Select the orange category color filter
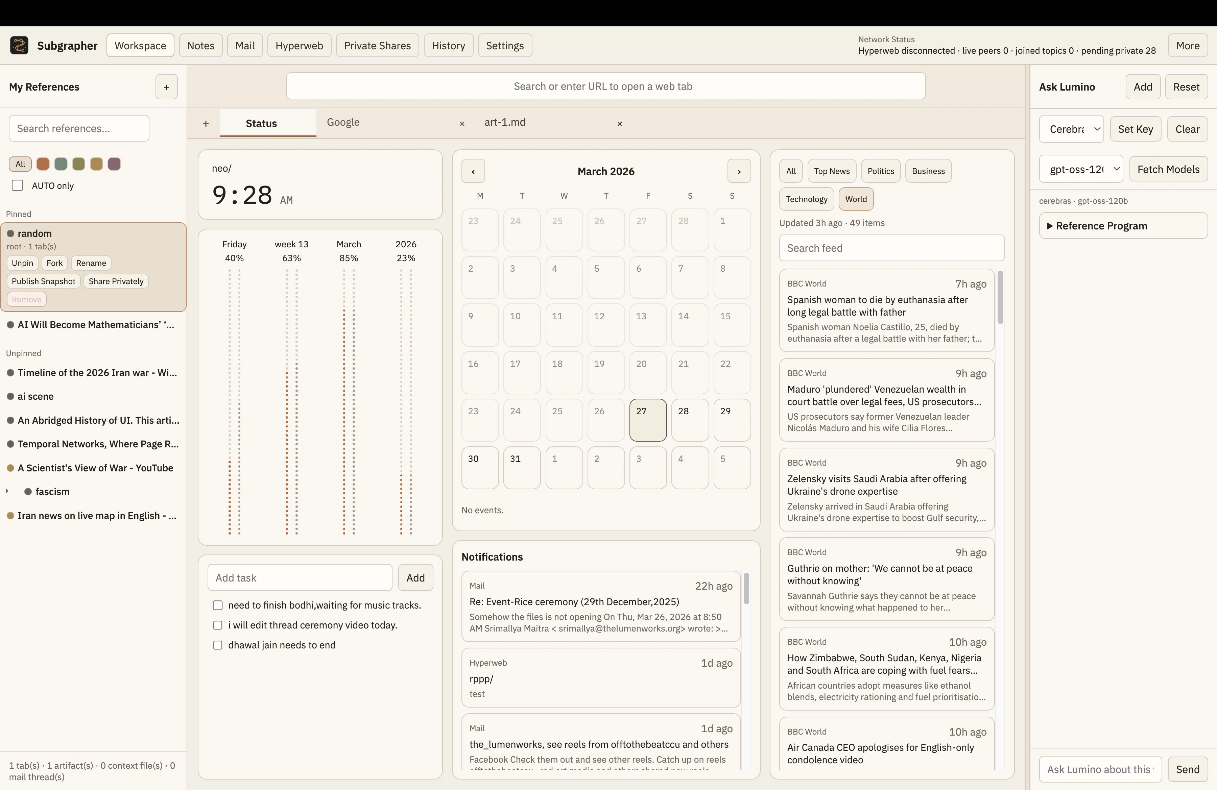The height and width of the screenshot is (790, 1217). click(43, 164)
